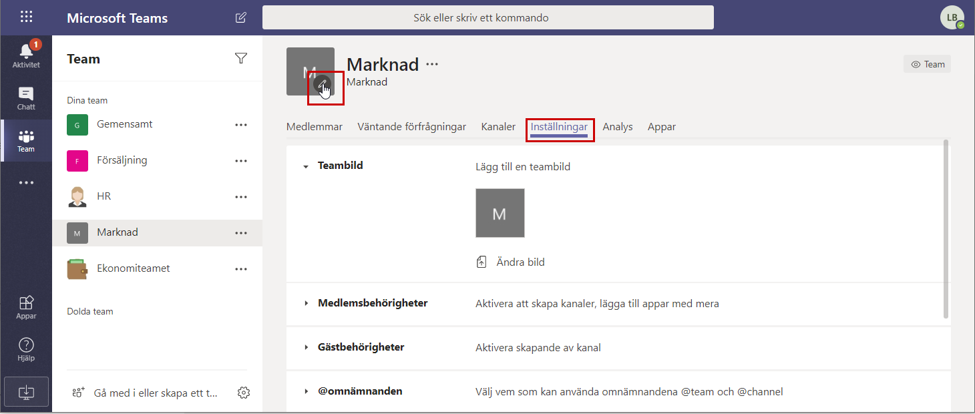Open the app launcher waffle icon
The height and width of the screenshot is (414, 975).
pyautogui.click(x=26, y=17)
